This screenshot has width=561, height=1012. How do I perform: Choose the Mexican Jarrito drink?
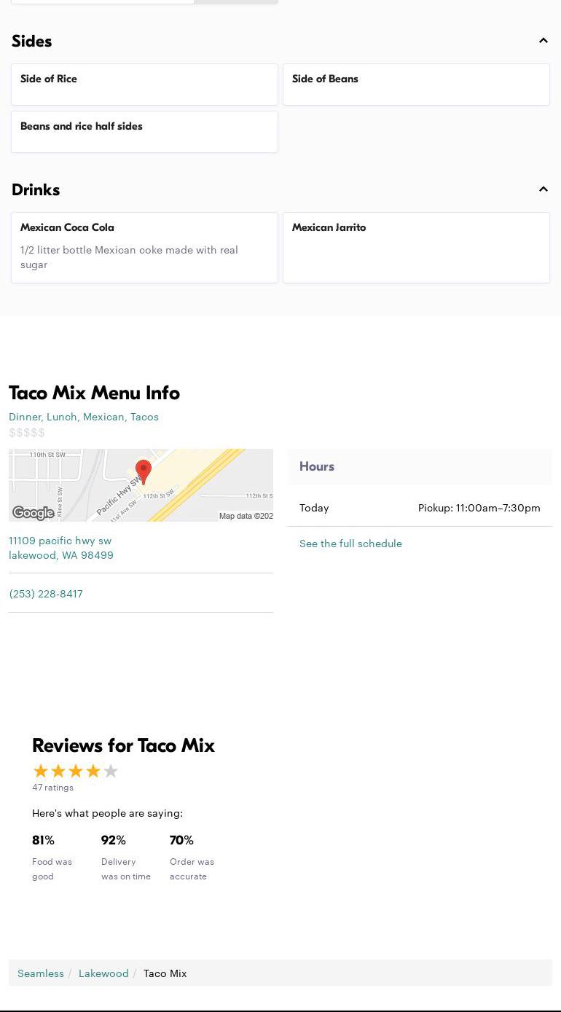coord(416,247)
